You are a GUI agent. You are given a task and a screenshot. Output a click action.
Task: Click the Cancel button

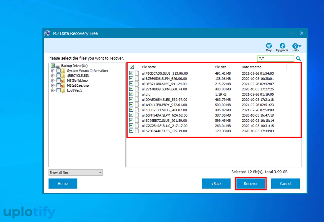point(286,184)
